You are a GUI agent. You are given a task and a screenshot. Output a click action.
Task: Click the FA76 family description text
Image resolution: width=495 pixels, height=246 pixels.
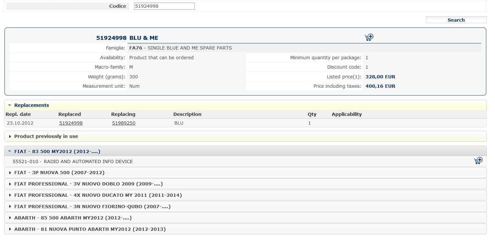click(180, 48)
